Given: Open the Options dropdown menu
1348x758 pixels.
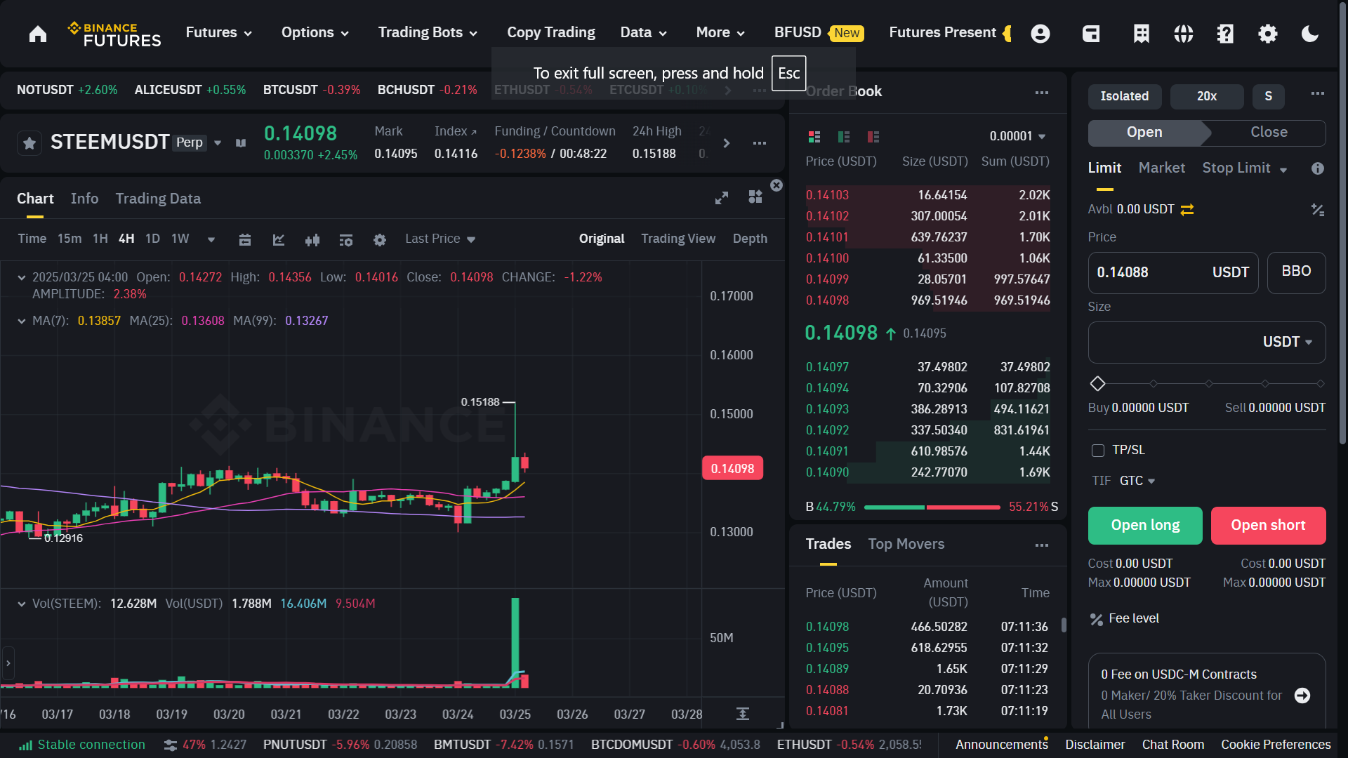Looking at the screenshot, I should 315,33.
